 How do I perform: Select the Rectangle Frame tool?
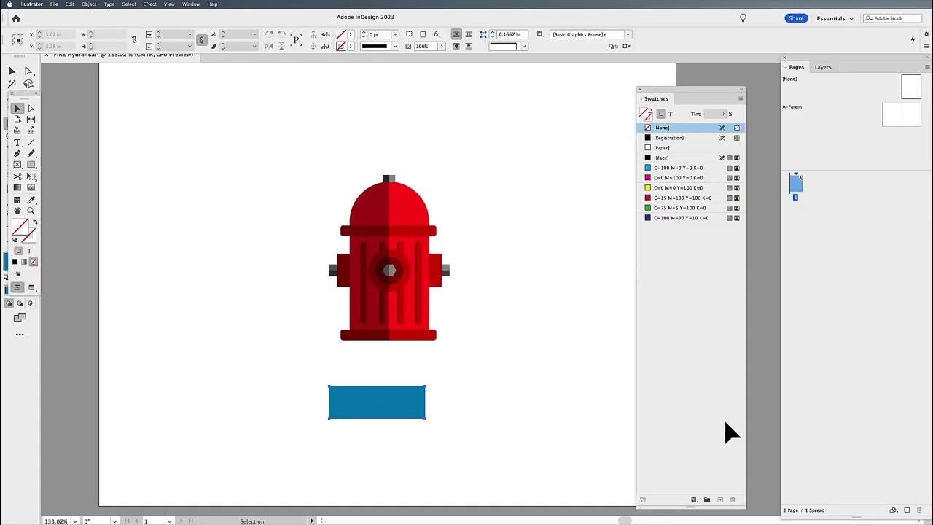pyautogui.click(x=17, y=165)
